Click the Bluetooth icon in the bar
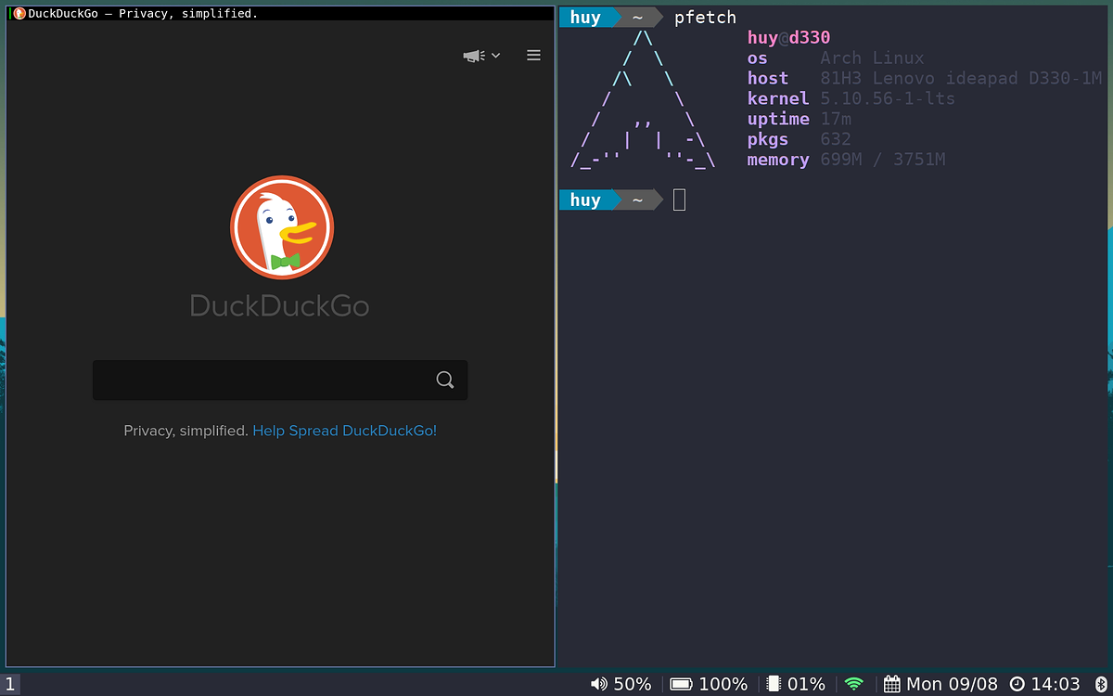The height and width of the screenshot is (696, 1113). [1101, 684]
